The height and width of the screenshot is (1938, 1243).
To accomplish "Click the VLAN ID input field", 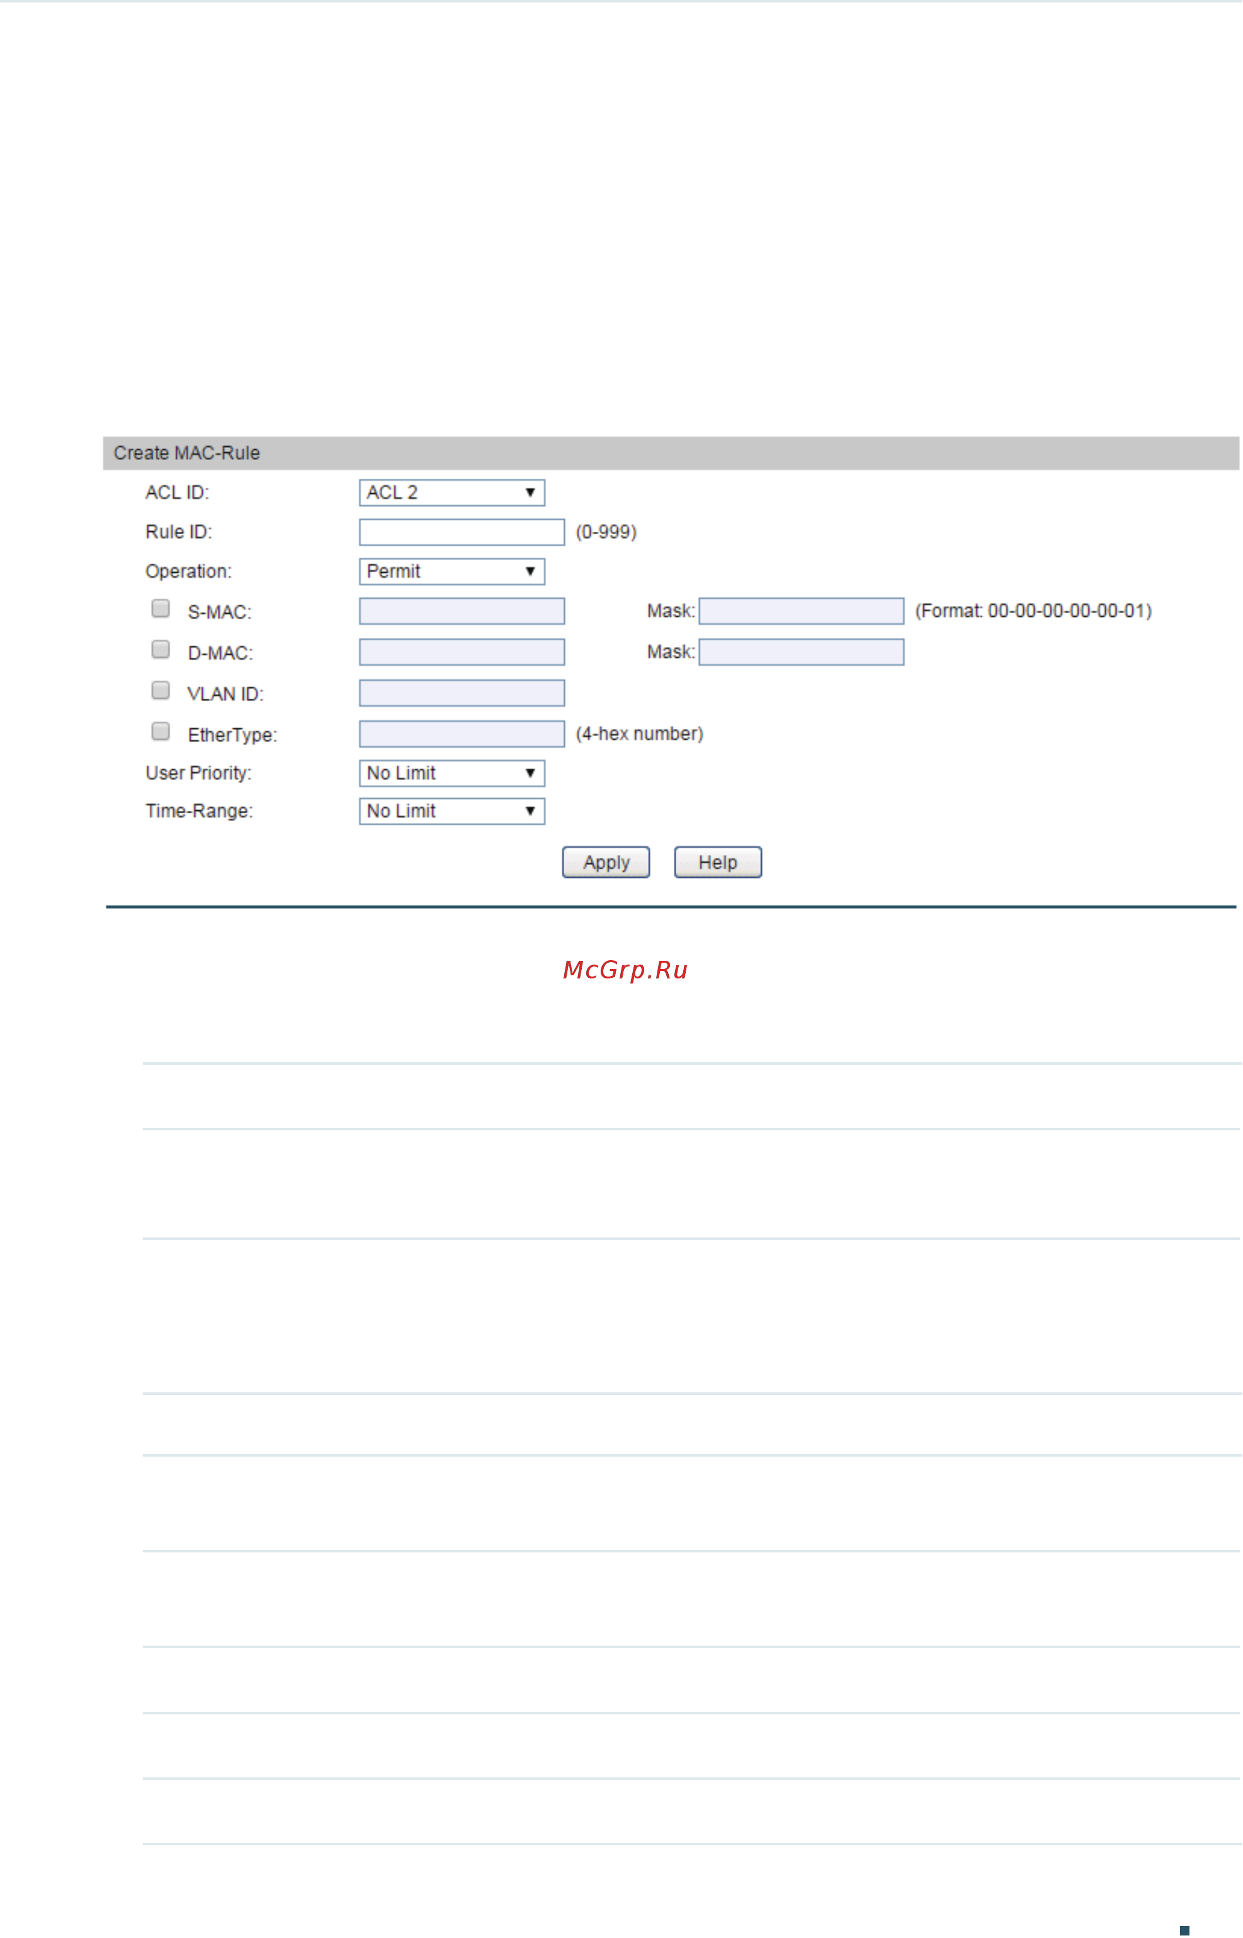I will [x=462, y=693].
